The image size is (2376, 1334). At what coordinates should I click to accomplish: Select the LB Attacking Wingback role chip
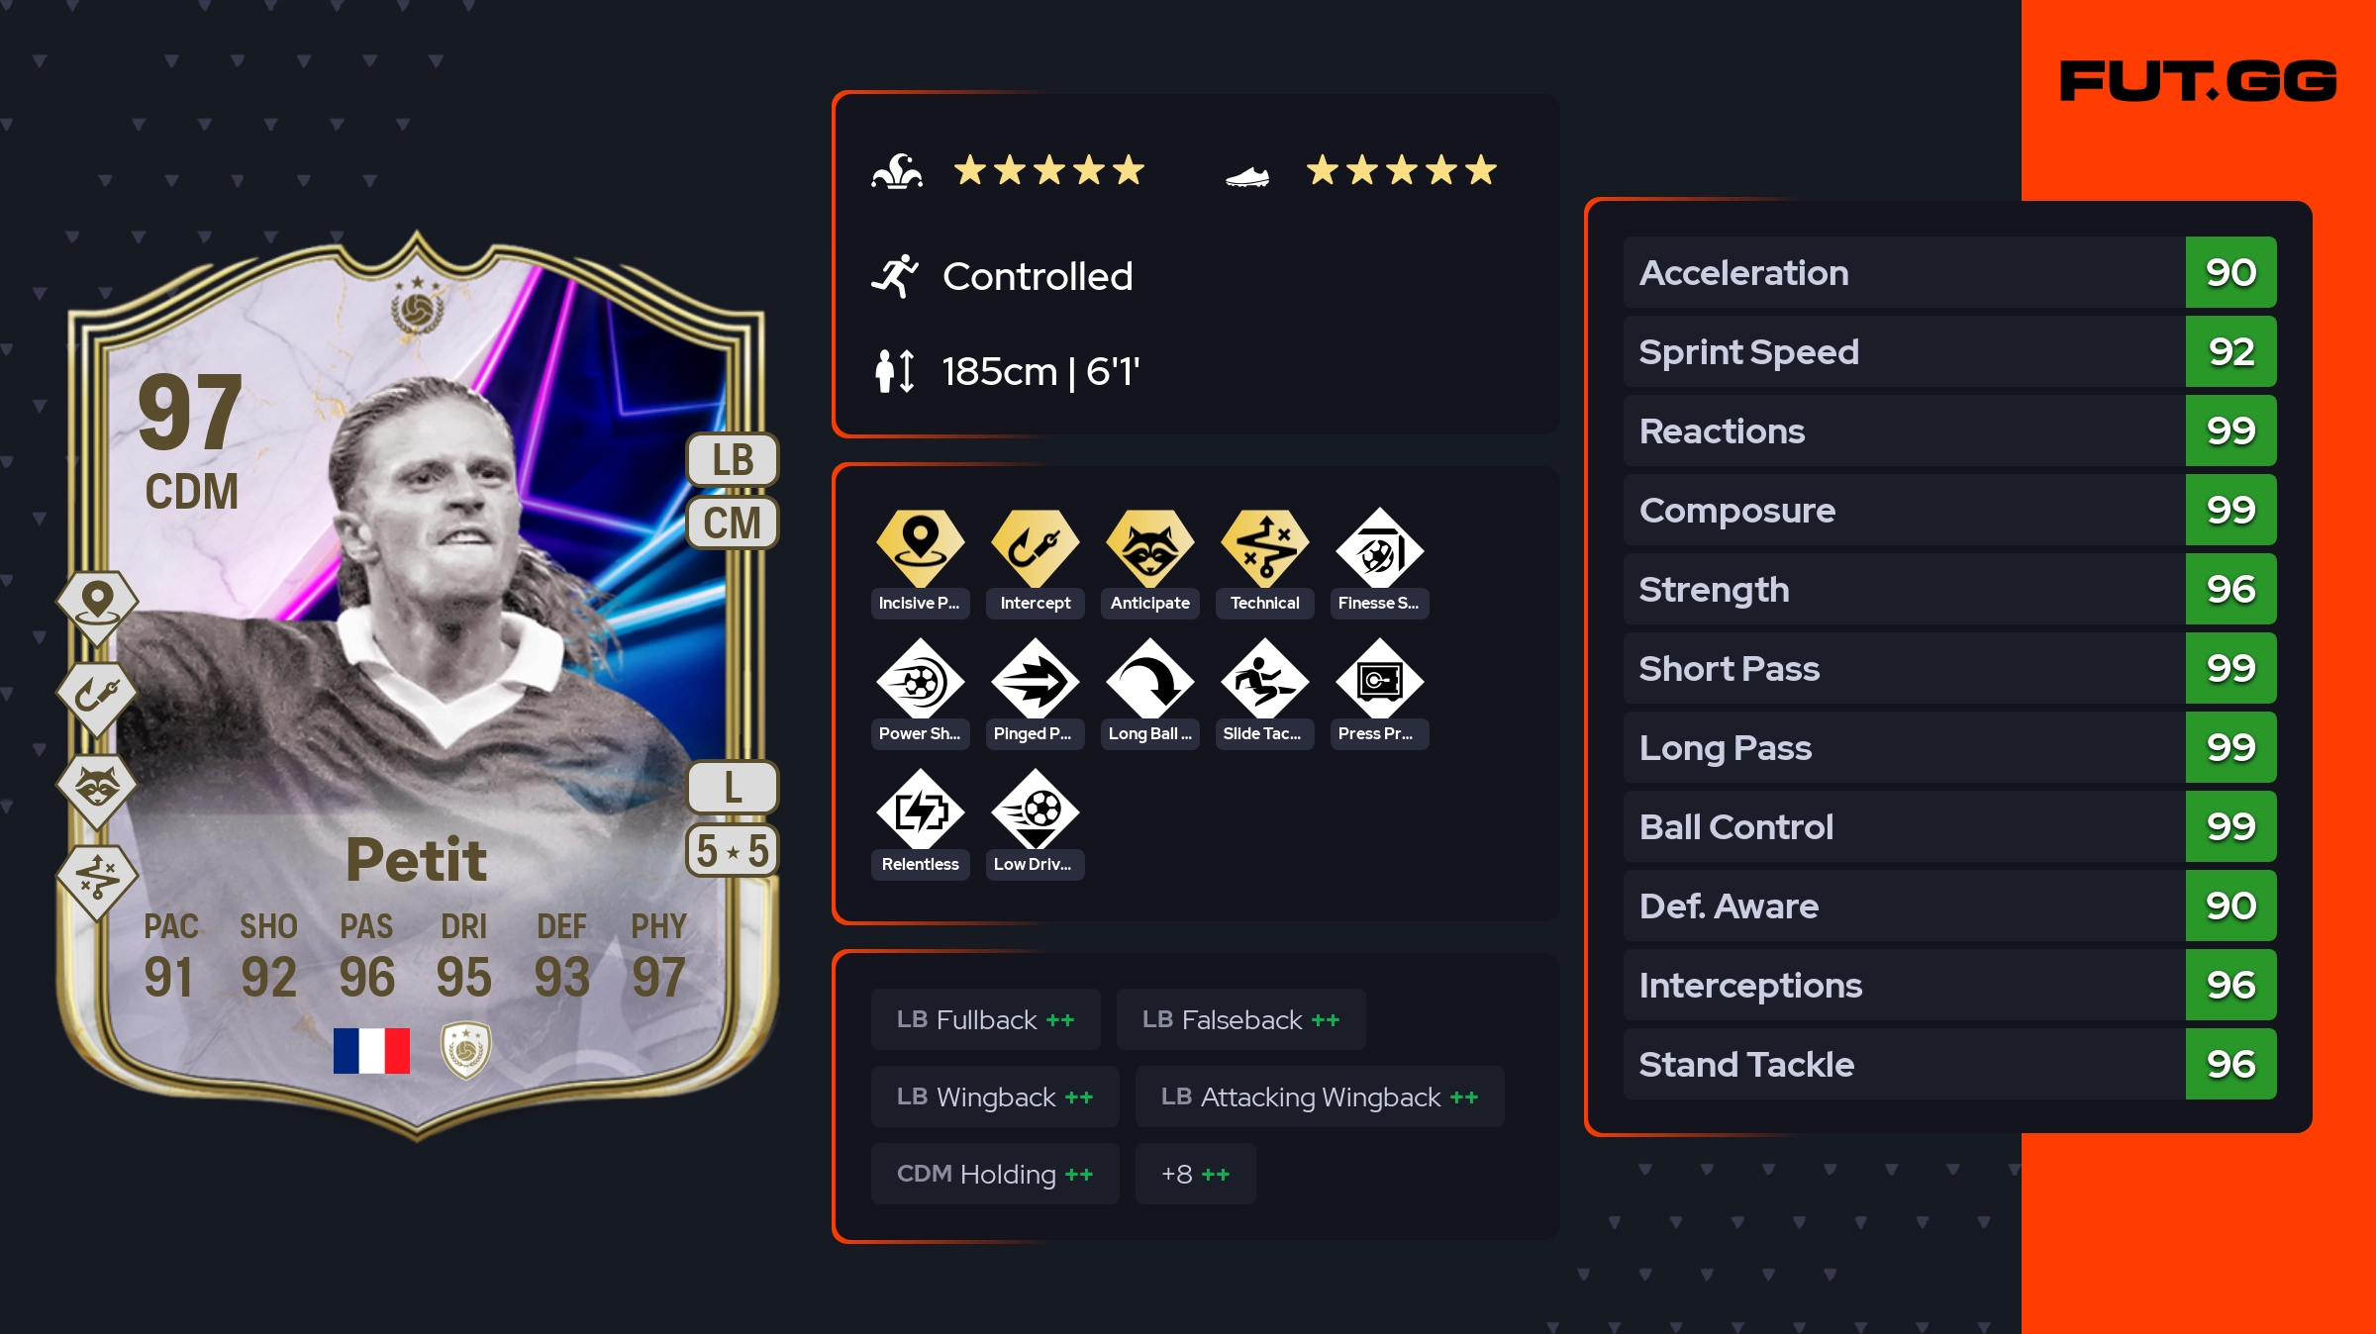point(1319,1096)
